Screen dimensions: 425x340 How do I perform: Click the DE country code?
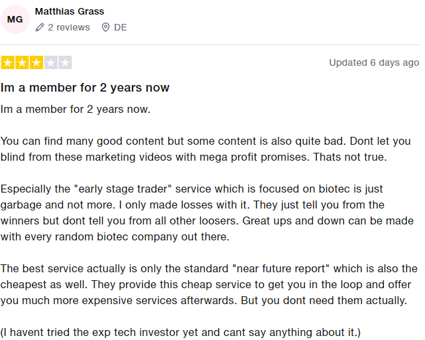pyautogui.click(x=121, y=27)
